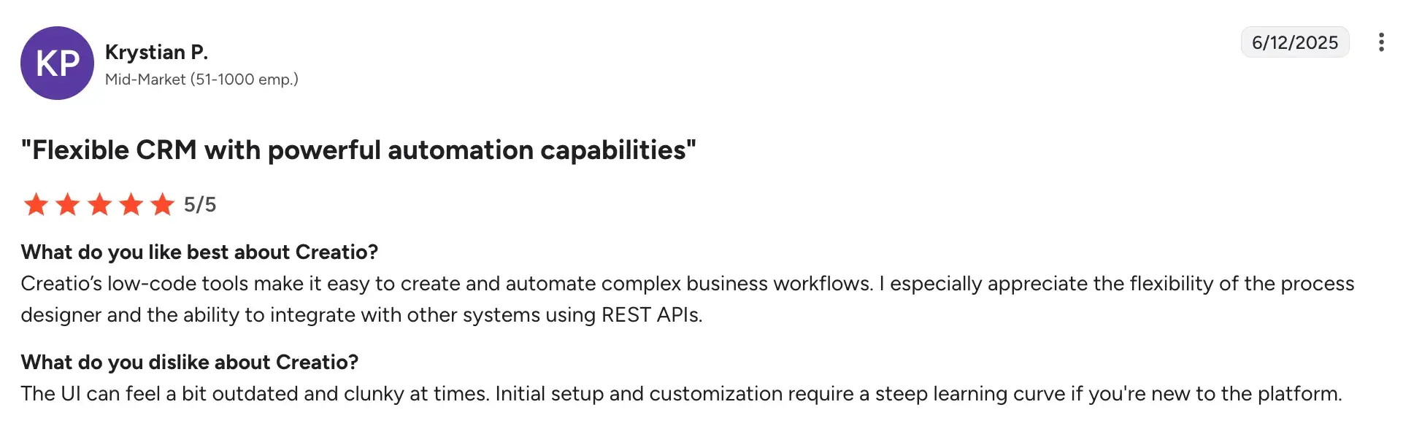The width and height of the screenshot is (1422, 426).
Task: Click the employee count text (51-1000 emp.)
Action: coord(245,79)
